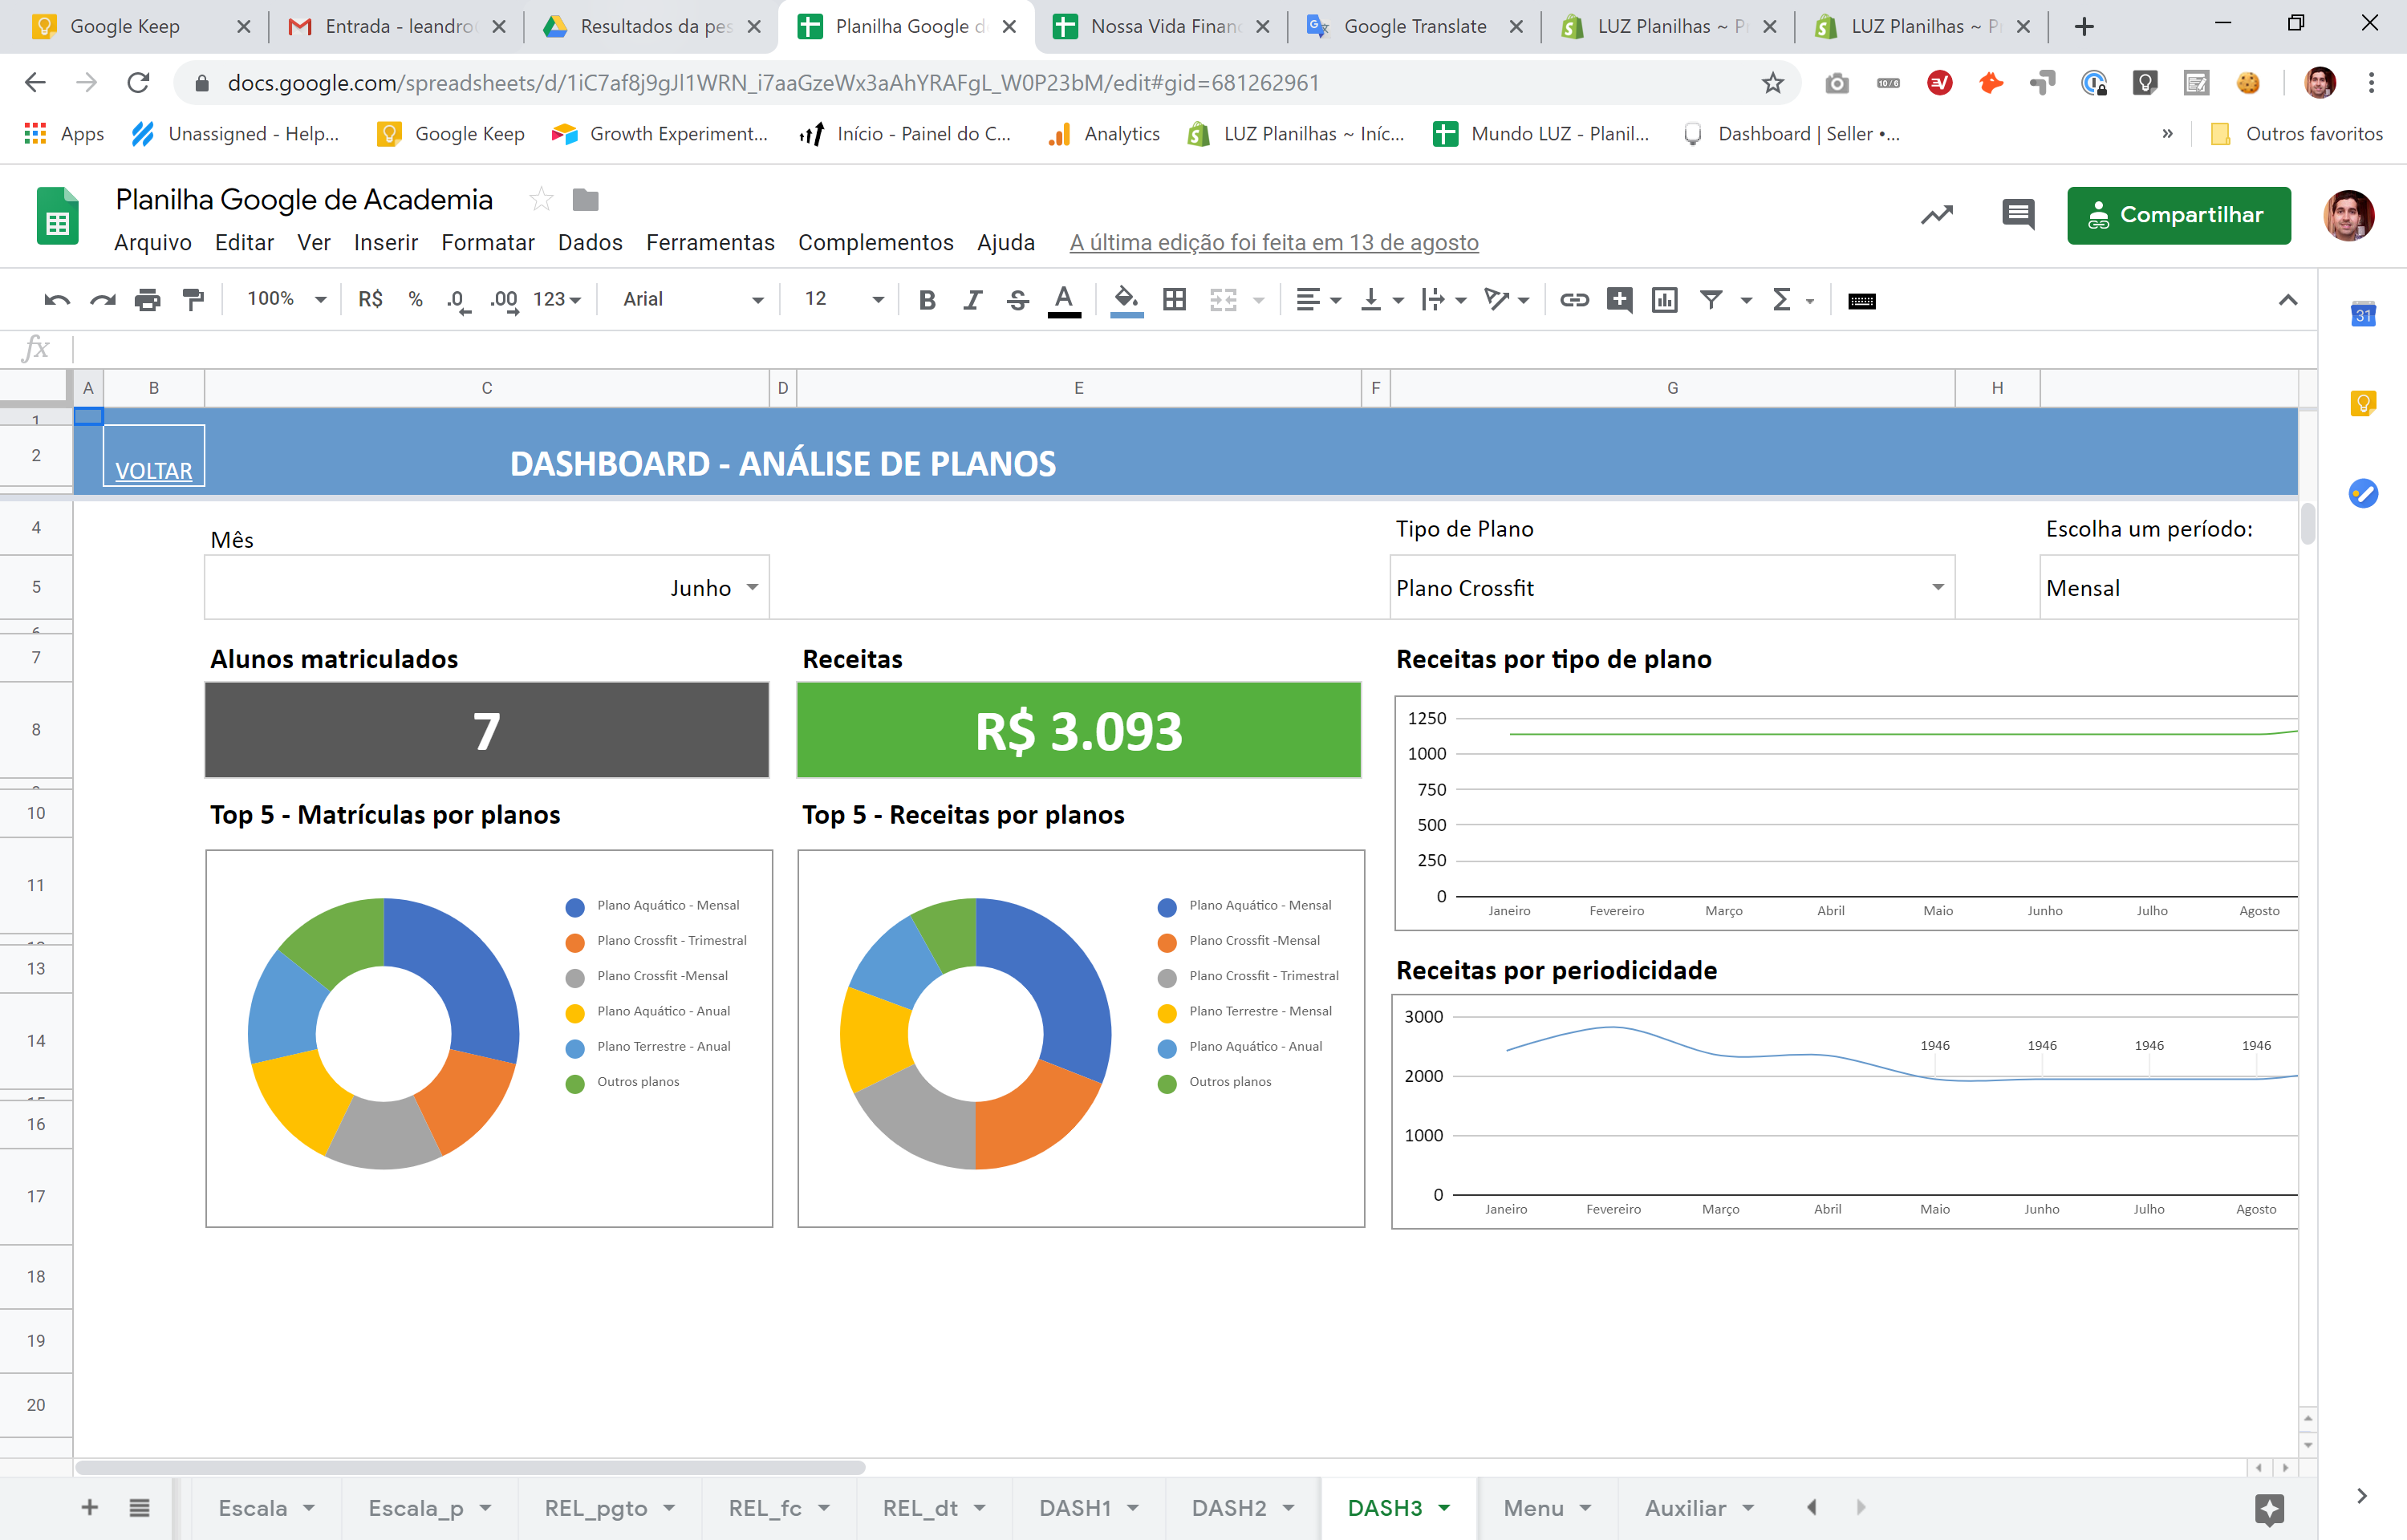Switch to the DASH2 sheet tab
The image size is (2407, 1540).
point(1228,1508)
